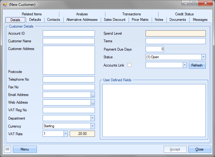Focus the Customer Address text box
This screenshot has height=157, width=215.
coord(68,60)
